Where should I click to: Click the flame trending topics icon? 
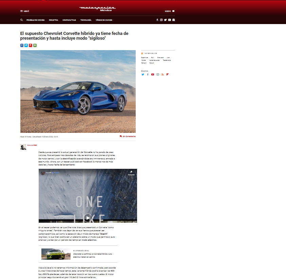click(x=142, y=54)
